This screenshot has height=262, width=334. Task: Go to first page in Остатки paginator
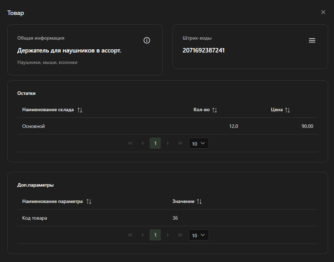coord(130,143)
